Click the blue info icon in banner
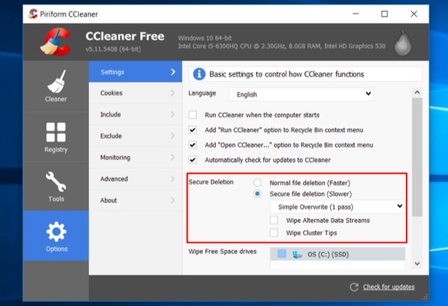Image resolution: width=448 pixels, height=306 pixels. (x=199, y=74)
